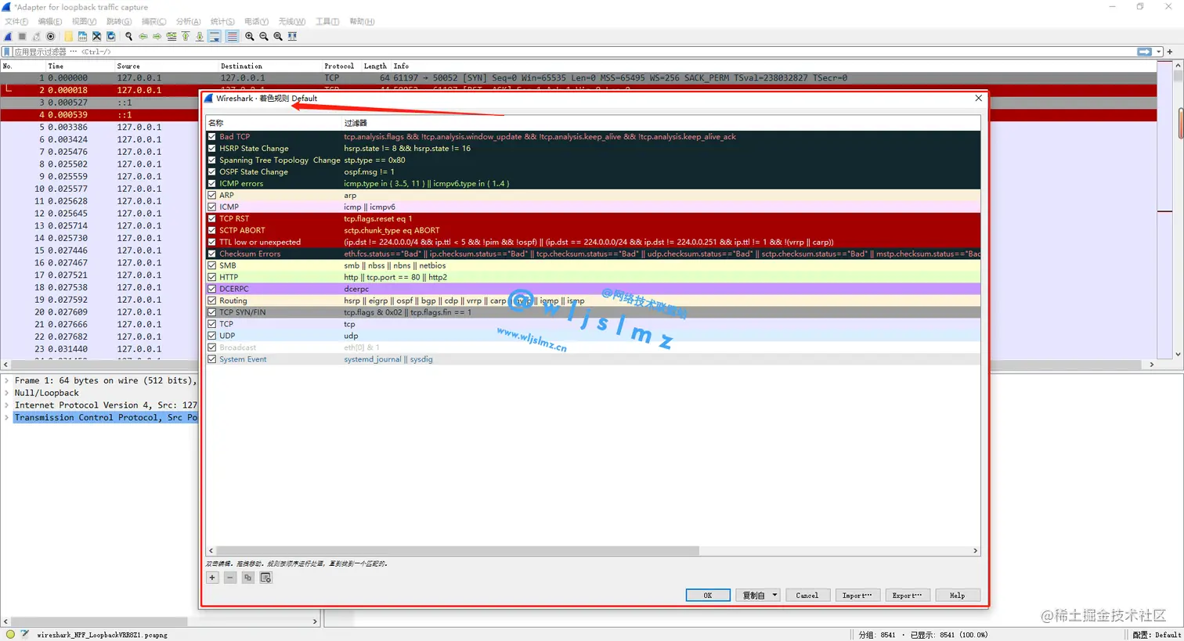Expand Internet Protocol Version 4 node

[7, 405]
